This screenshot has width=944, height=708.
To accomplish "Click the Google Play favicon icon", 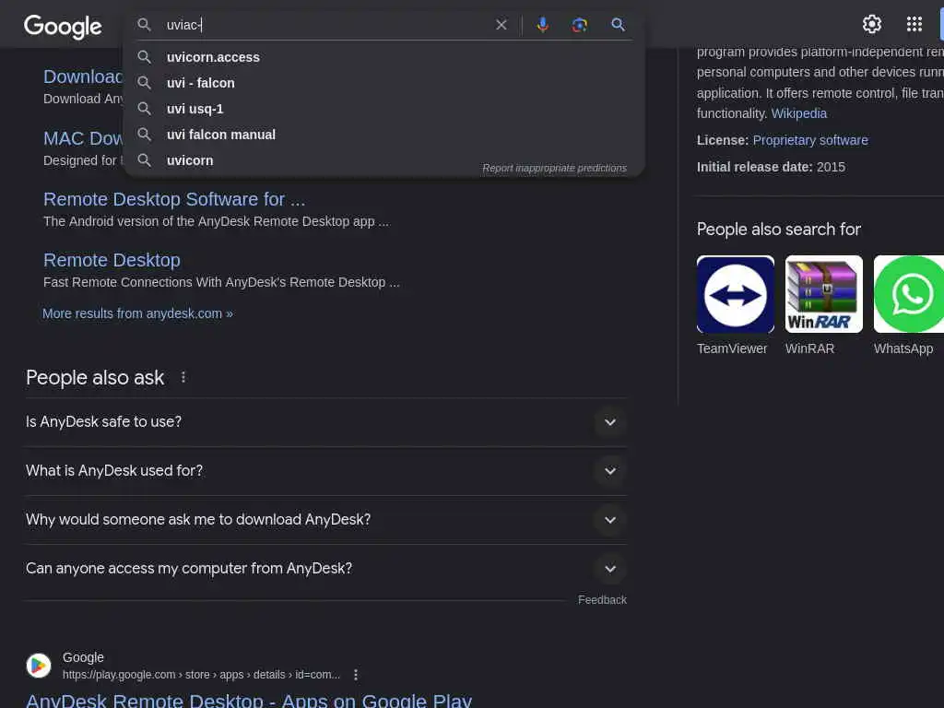I will coord(39,666).
